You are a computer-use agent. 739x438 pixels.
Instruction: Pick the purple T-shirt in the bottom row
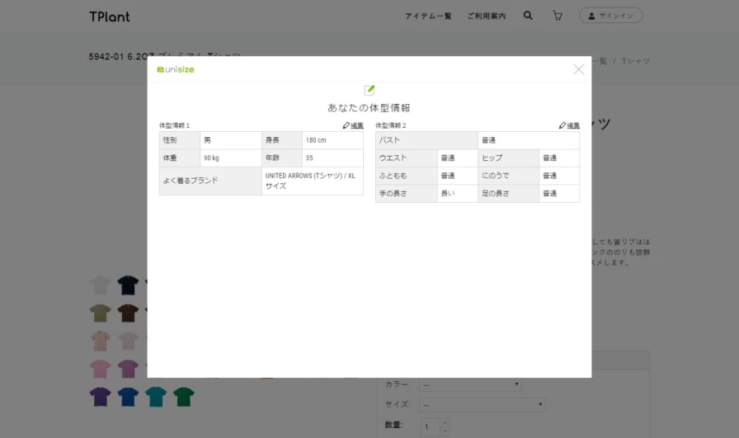click(x=100, y=397)
